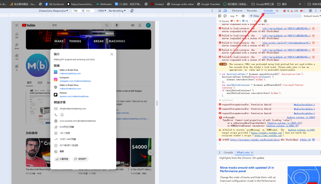Screen dimensions: 321x184
Task: Click the YouTube voice search microphone icon
Action: [117, 25]
